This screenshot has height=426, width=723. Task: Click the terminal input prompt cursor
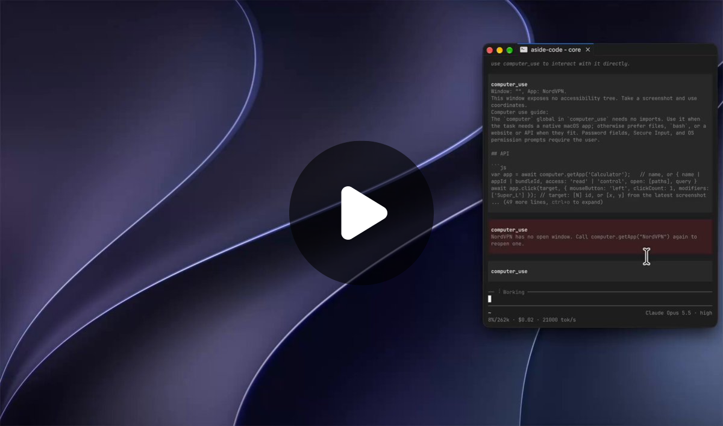click(490, 299)
